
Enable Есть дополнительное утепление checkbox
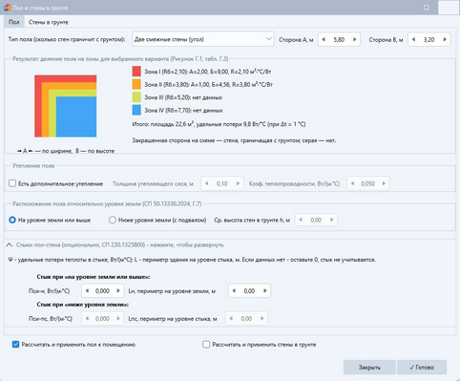[12, 183]
